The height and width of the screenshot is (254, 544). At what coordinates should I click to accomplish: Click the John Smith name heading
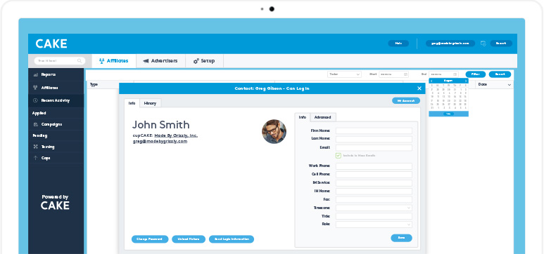[x=161, y=125]
